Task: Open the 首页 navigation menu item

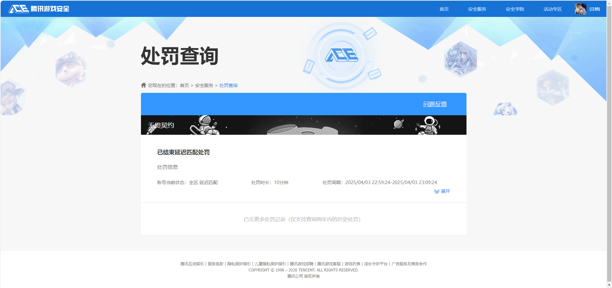Action: click(444, 9)
